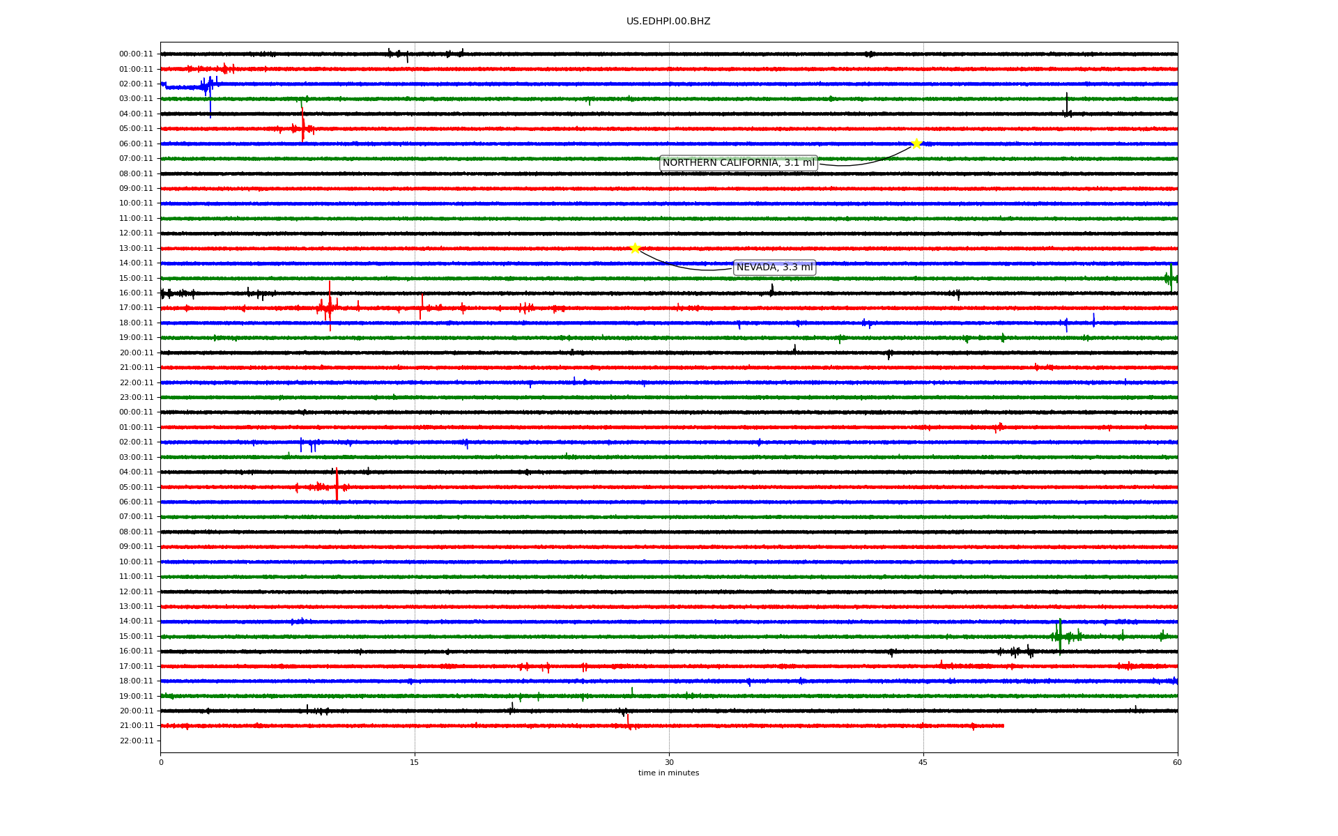Click the end of the final red 21:00:11 trace
The height and width of the screenshot is (836, 1338).
coord(1003,726)
